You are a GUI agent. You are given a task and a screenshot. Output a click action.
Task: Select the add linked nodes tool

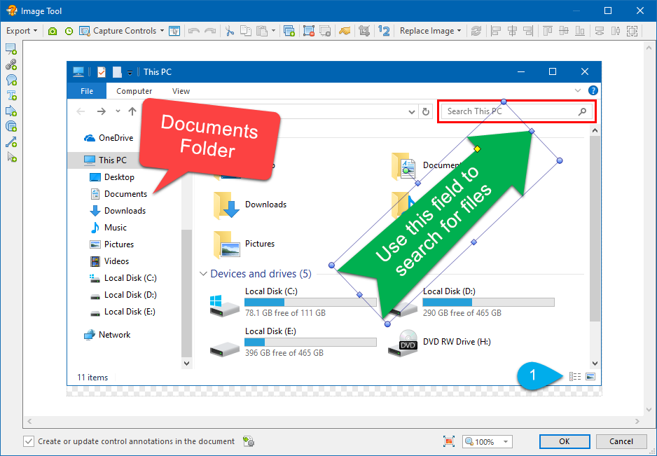[11, 64]
